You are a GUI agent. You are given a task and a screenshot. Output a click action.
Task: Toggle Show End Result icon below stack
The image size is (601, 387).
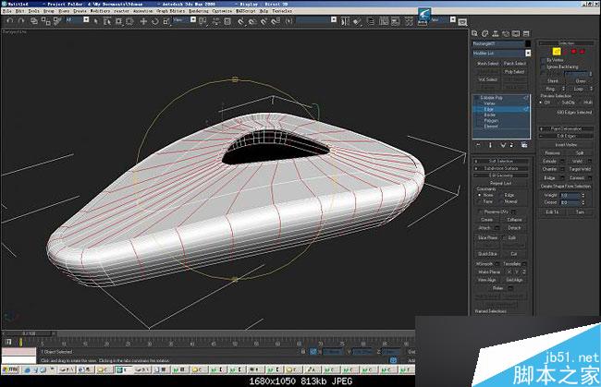(x=490, y=145)
